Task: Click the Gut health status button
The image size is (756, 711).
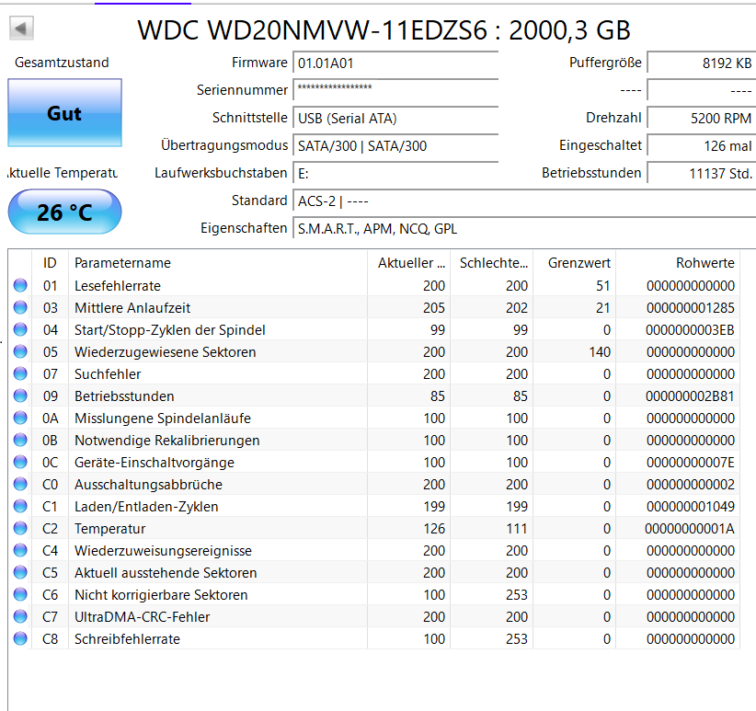Action: tap(64, 113)
